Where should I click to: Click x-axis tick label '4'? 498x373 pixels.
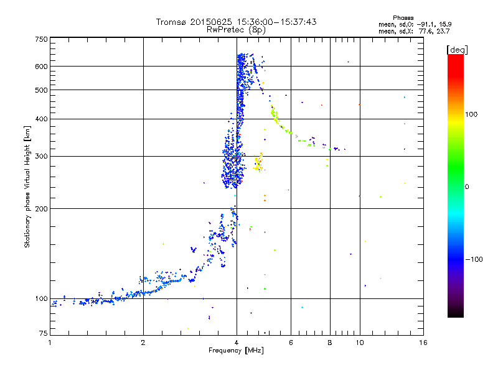(237, 343)
